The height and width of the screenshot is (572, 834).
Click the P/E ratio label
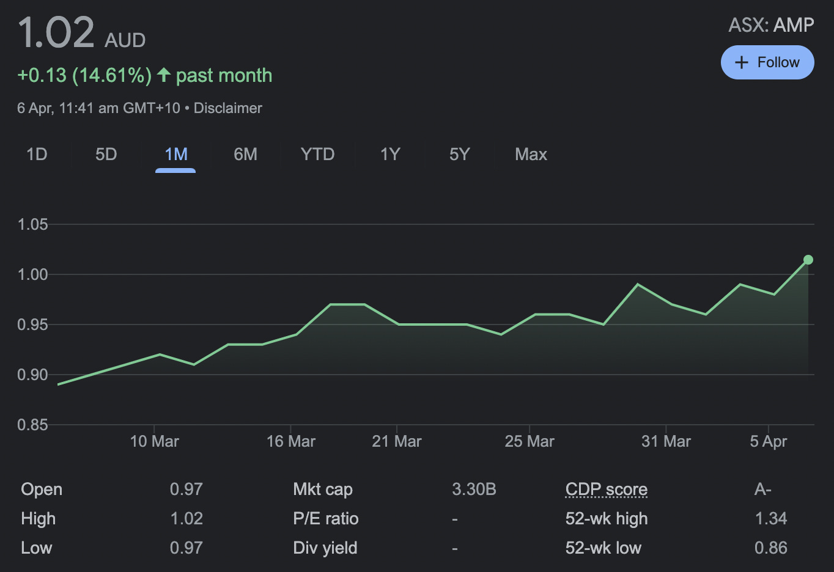coord(325,519)
